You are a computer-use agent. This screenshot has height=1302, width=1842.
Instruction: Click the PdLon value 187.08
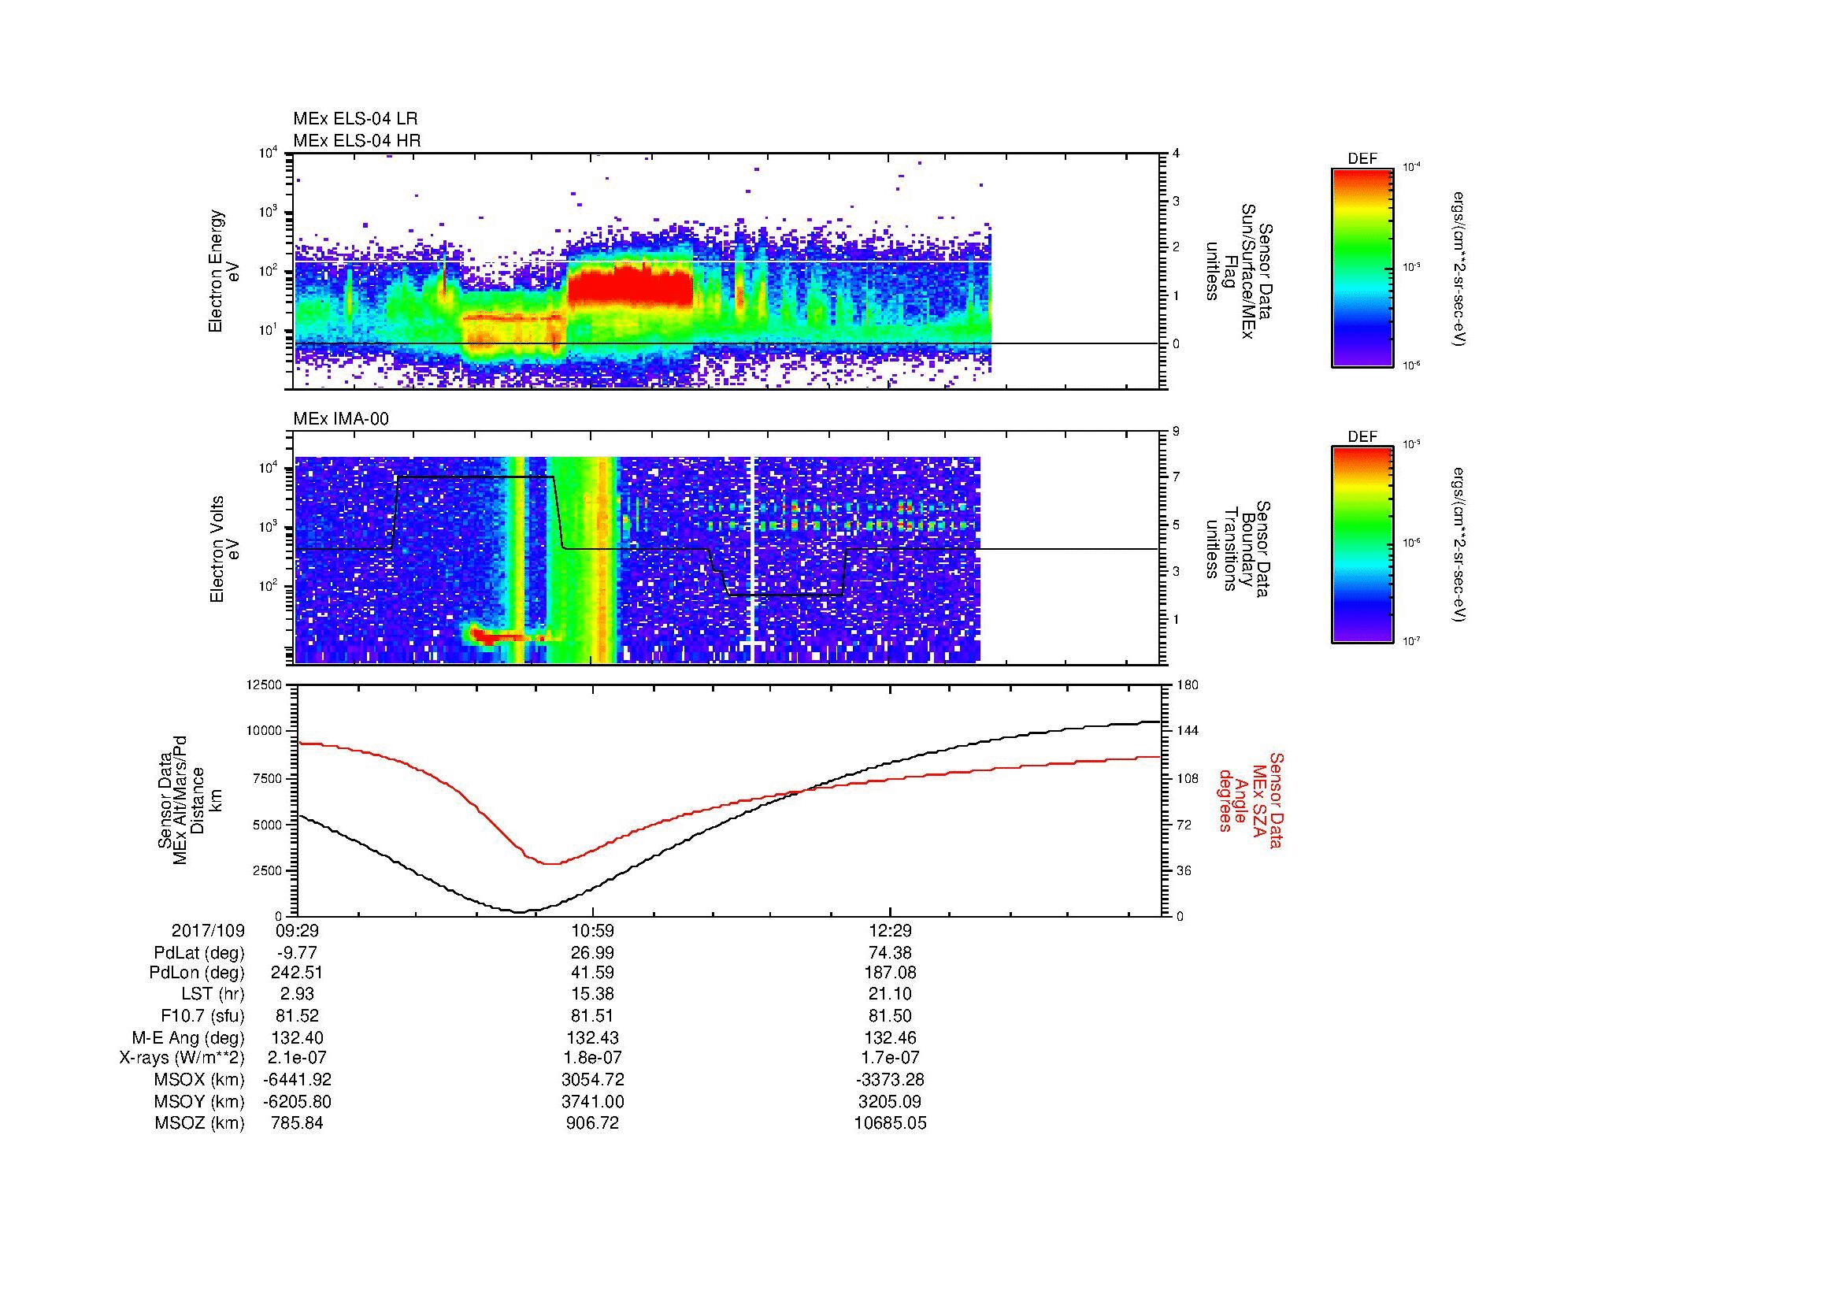coord(891,973)
